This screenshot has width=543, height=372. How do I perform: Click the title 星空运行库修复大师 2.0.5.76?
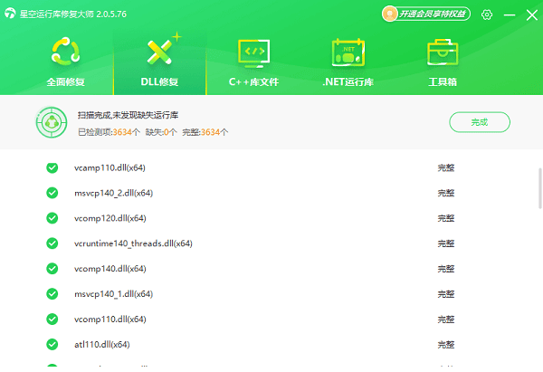pyautogui.click(x=73, y=14)
